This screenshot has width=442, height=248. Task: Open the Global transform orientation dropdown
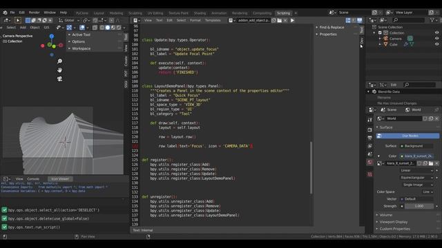click(x=69, y=20)
